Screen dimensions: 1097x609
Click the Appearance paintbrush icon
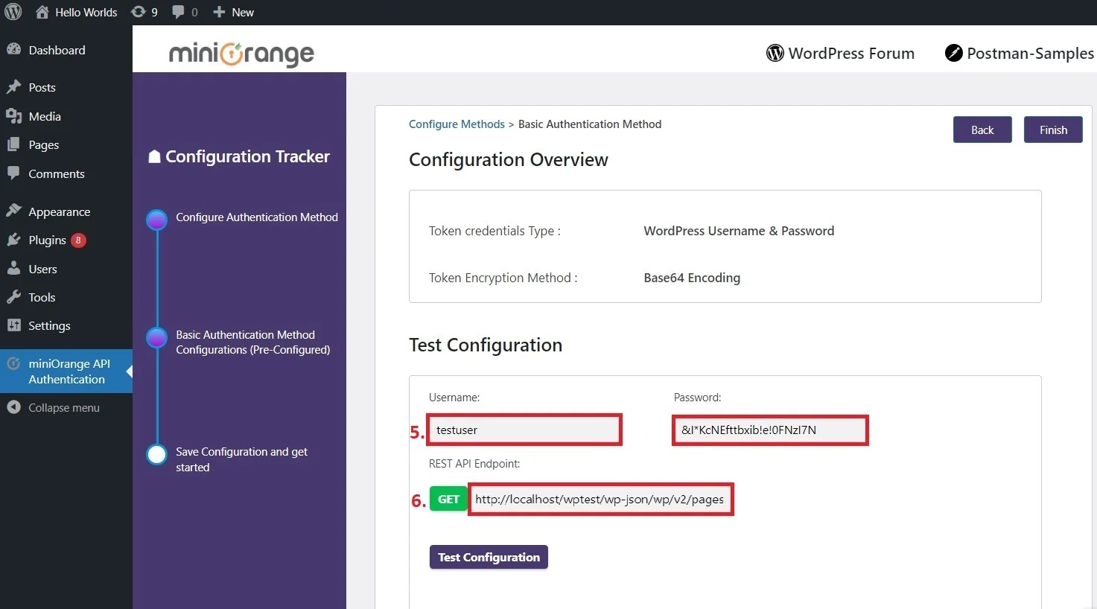point(13,211)
